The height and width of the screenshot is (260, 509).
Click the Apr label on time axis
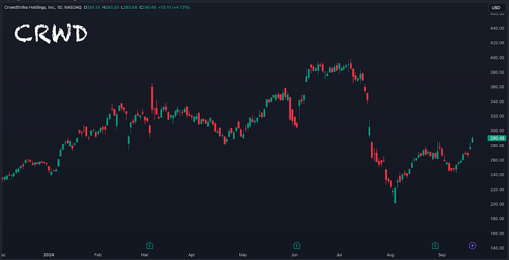tap(192, 255)
